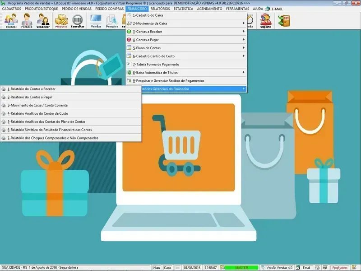This screenshot has width=361, height=271.
Task: Open the Vendas toolbar icon
Action: 96,21
